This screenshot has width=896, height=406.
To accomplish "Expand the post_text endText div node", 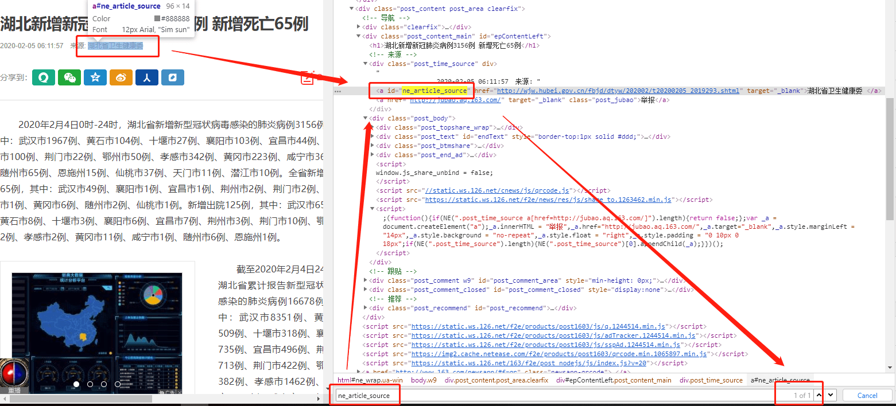I will [373, 136].
